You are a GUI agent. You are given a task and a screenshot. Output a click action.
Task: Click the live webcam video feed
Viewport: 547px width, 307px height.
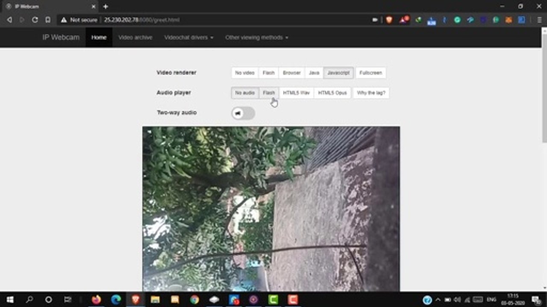[271, 209]
